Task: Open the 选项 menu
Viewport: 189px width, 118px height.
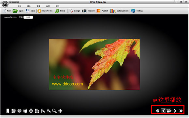Action: (x=48, y=6)
